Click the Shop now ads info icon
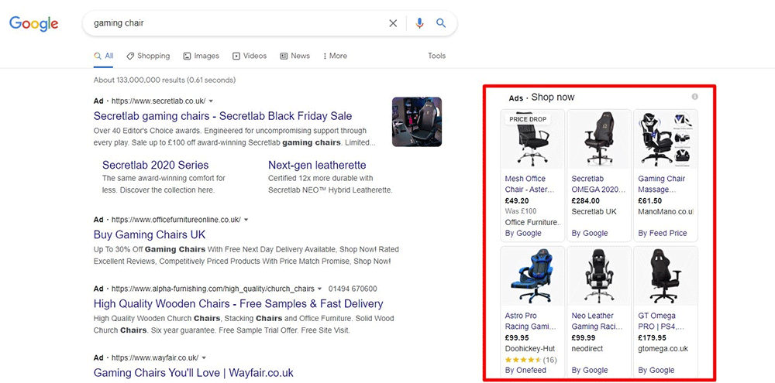775x383 pixels. pyautogui.click(x=694, y=97)
